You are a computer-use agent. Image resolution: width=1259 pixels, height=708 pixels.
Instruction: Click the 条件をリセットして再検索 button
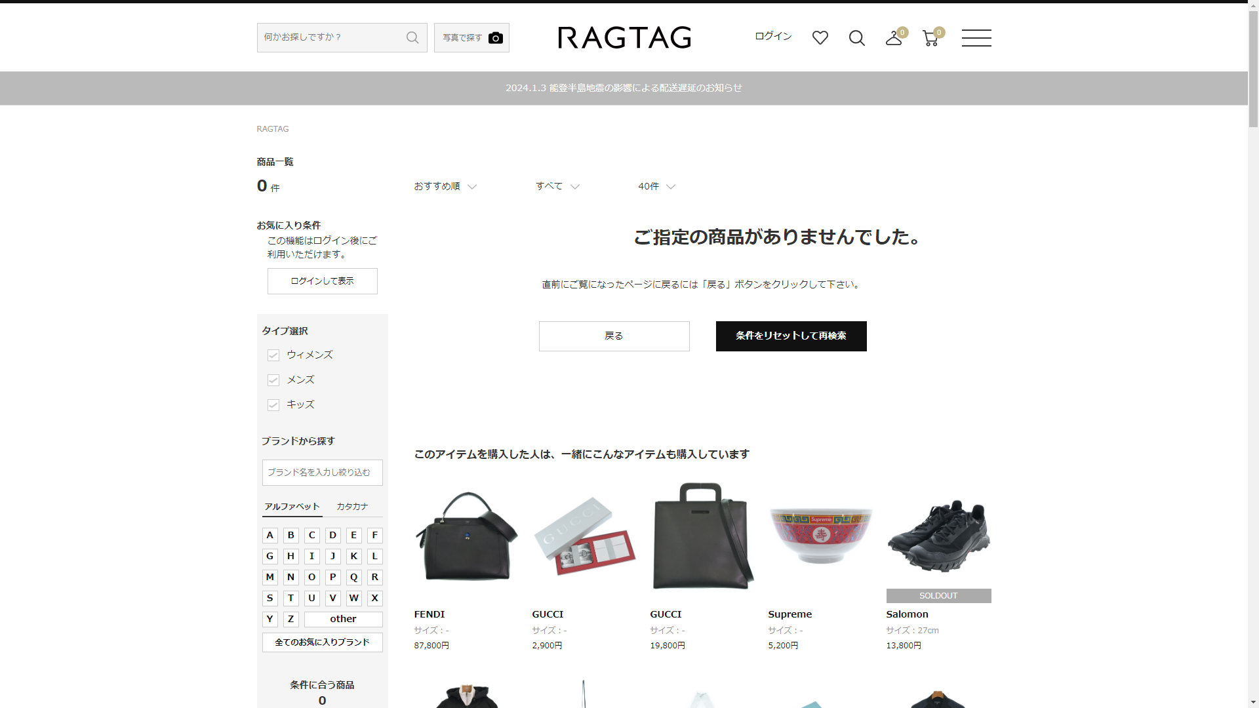791,336
